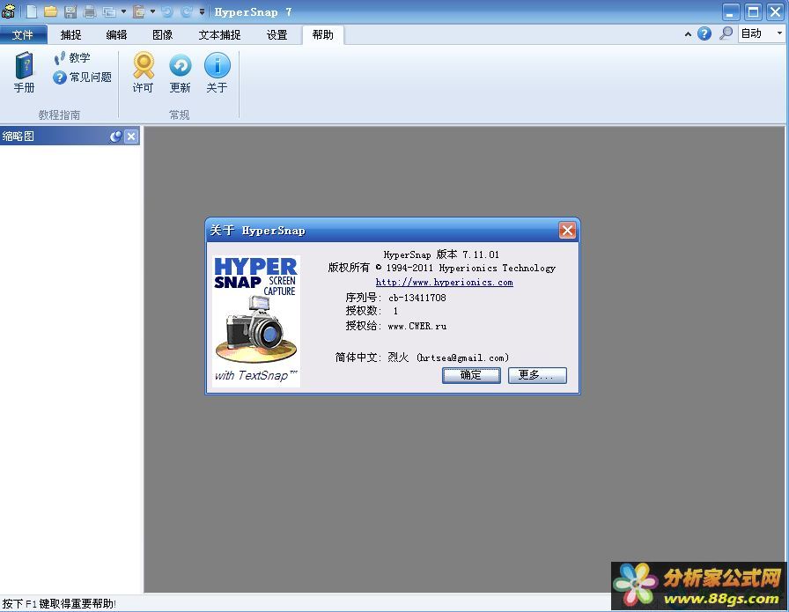Print using the printer icon
Screen dimensions: 789x612
pyautogui.click(x=90, y=11)
